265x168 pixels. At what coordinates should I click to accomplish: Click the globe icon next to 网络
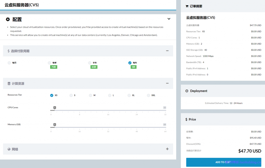pos(9,149)
